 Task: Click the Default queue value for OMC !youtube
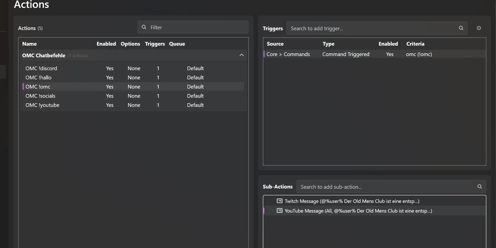tap(195, 105)
